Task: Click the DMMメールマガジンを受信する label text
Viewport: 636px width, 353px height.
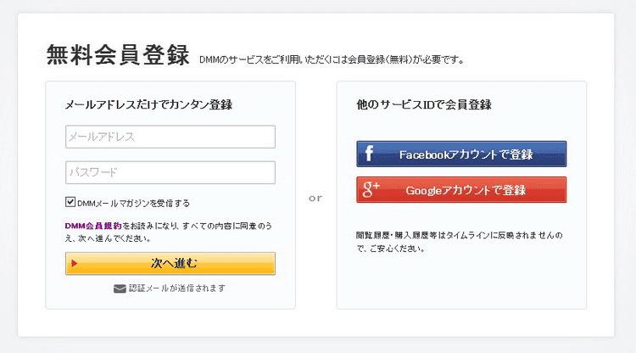Action: click(x=133, y=204)
